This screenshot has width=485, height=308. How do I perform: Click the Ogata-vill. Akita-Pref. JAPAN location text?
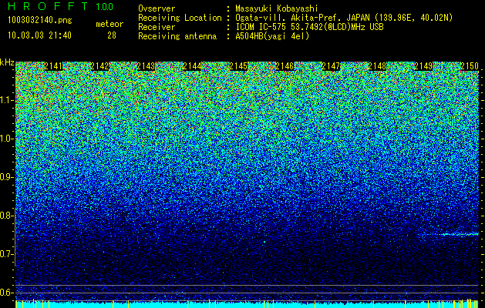click(x=344, y=18)
